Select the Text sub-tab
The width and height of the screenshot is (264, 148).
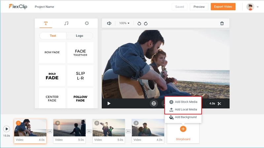53,36
